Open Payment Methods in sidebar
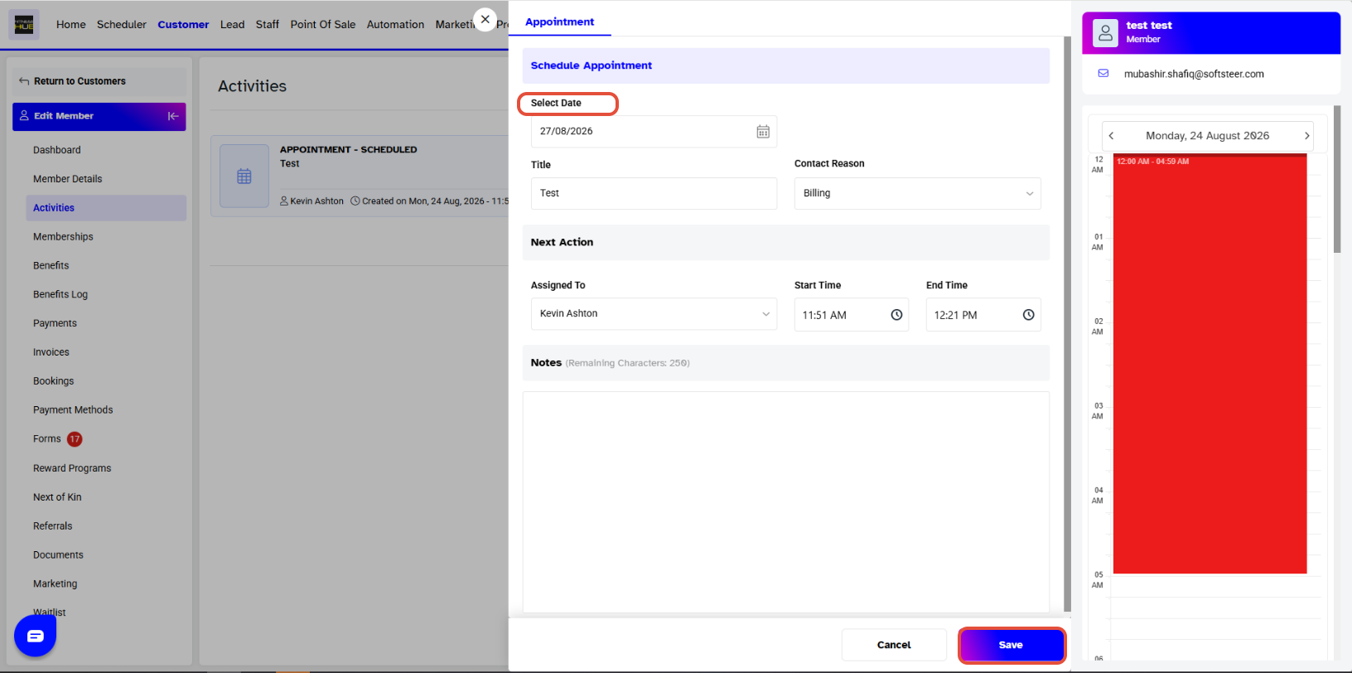This screenshot has width=1352, height=673. pos(73,410)
